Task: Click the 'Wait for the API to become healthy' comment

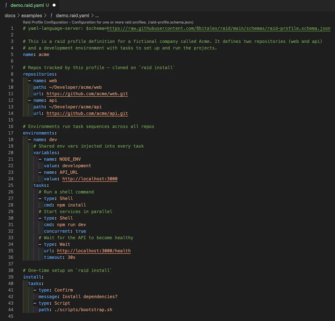Action: (86, 237)
